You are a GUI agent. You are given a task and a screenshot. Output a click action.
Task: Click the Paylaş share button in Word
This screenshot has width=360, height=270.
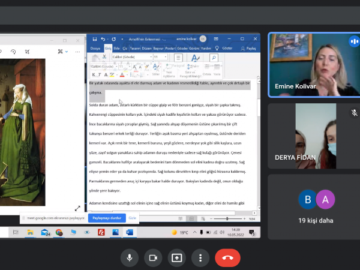coord(248,49)
